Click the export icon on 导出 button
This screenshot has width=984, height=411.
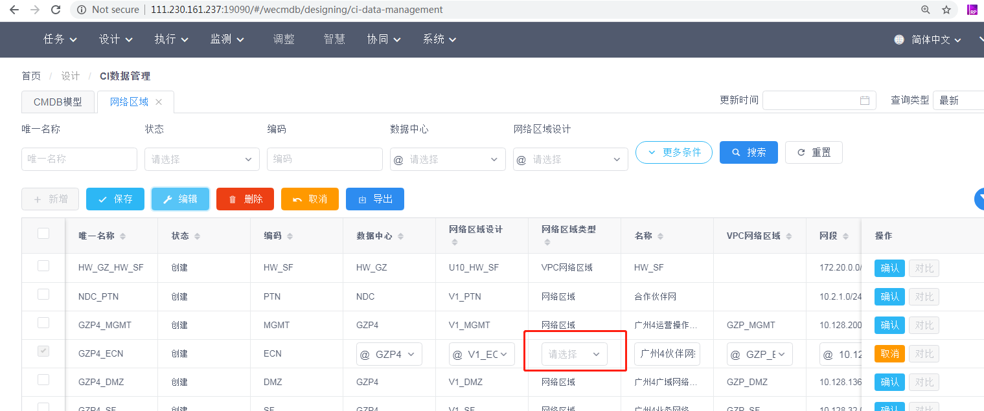tap(363, 199)
